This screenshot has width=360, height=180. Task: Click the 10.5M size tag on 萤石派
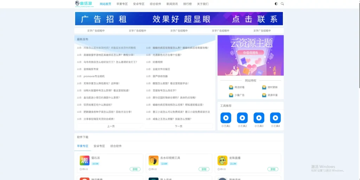point(95,164)
